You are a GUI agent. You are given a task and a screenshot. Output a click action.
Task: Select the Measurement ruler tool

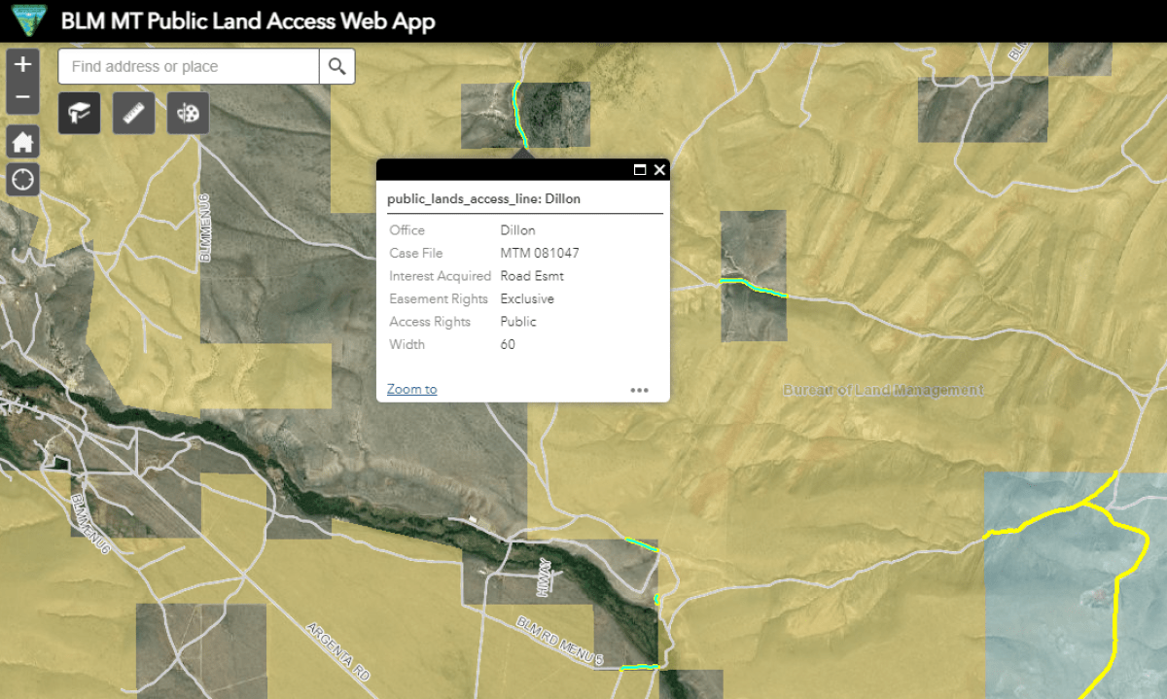(133, 113)
